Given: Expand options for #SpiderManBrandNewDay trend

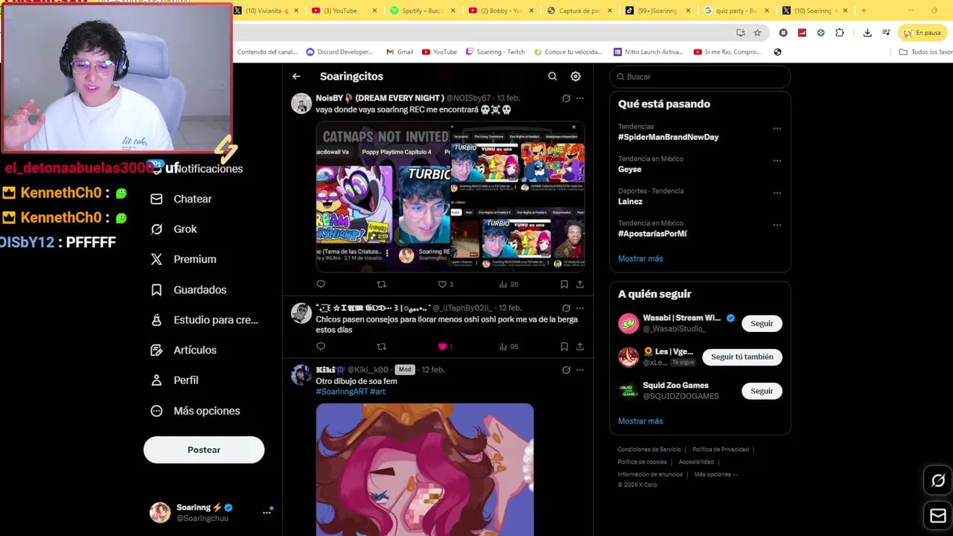Looking at the screenshot, I should point(777,129).
